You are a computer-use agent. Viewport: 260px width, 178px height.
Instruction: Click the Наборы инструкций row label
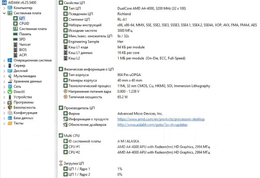[85, 25]
